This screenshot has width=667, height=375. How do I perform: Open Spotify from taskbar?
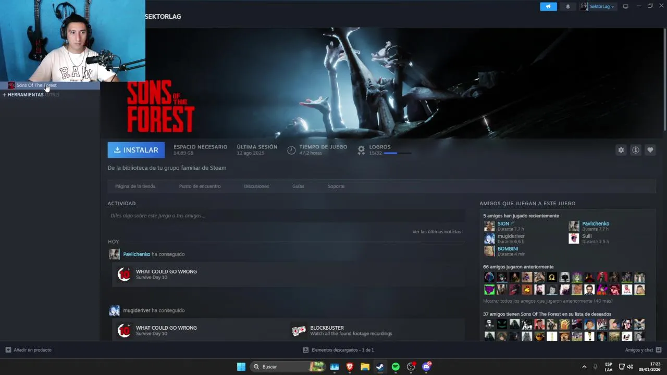point(396,367)
